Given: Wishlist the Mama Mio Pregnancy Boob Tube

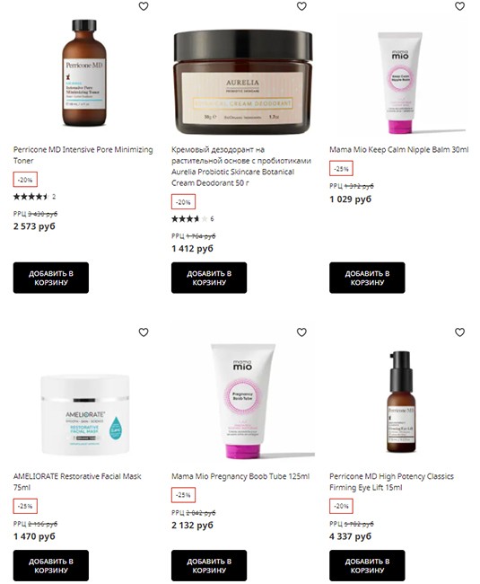Looking at the screenshot, I should pyautogui.click(x=301, y=332).
